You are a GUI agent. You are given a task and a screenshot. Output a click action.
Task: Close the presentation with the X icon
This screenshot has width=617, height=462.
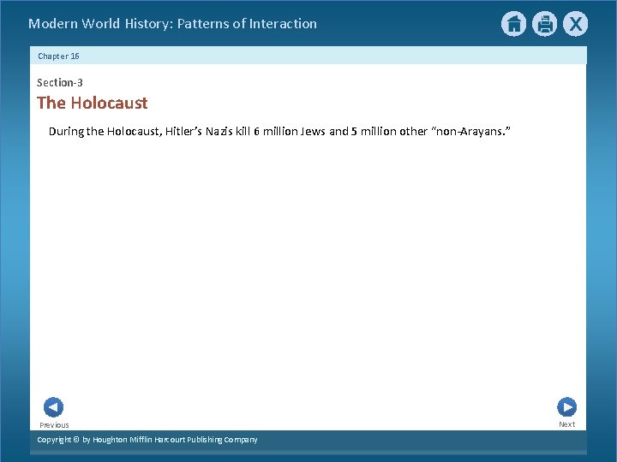pyautogui.click(x=575, y=24)
